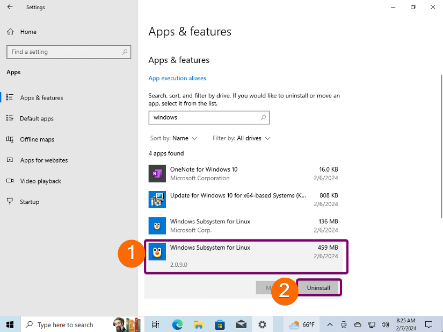Select Apps & features in sidebar
The width and height of the screenshot is (443, 332).
[41, 97]
